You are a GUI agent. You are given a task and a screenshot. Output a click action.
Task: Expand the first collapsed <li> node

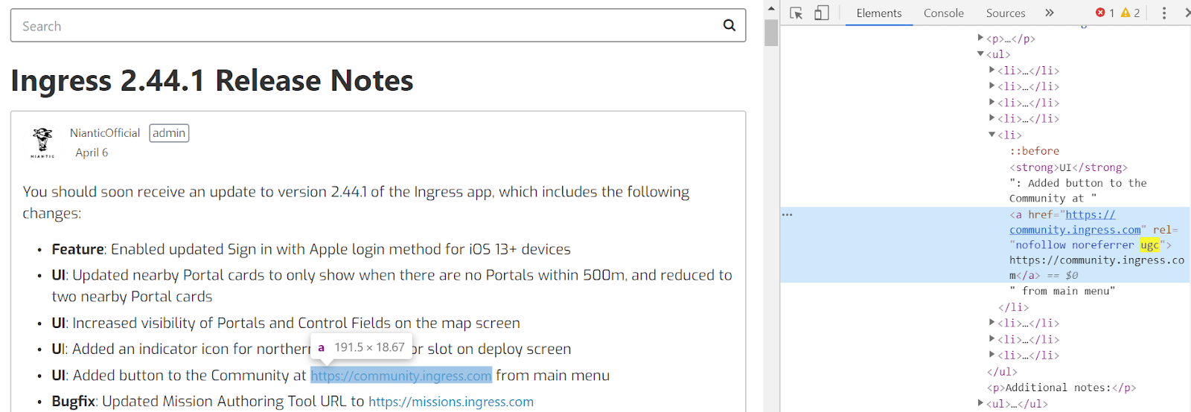click(992, 70)
